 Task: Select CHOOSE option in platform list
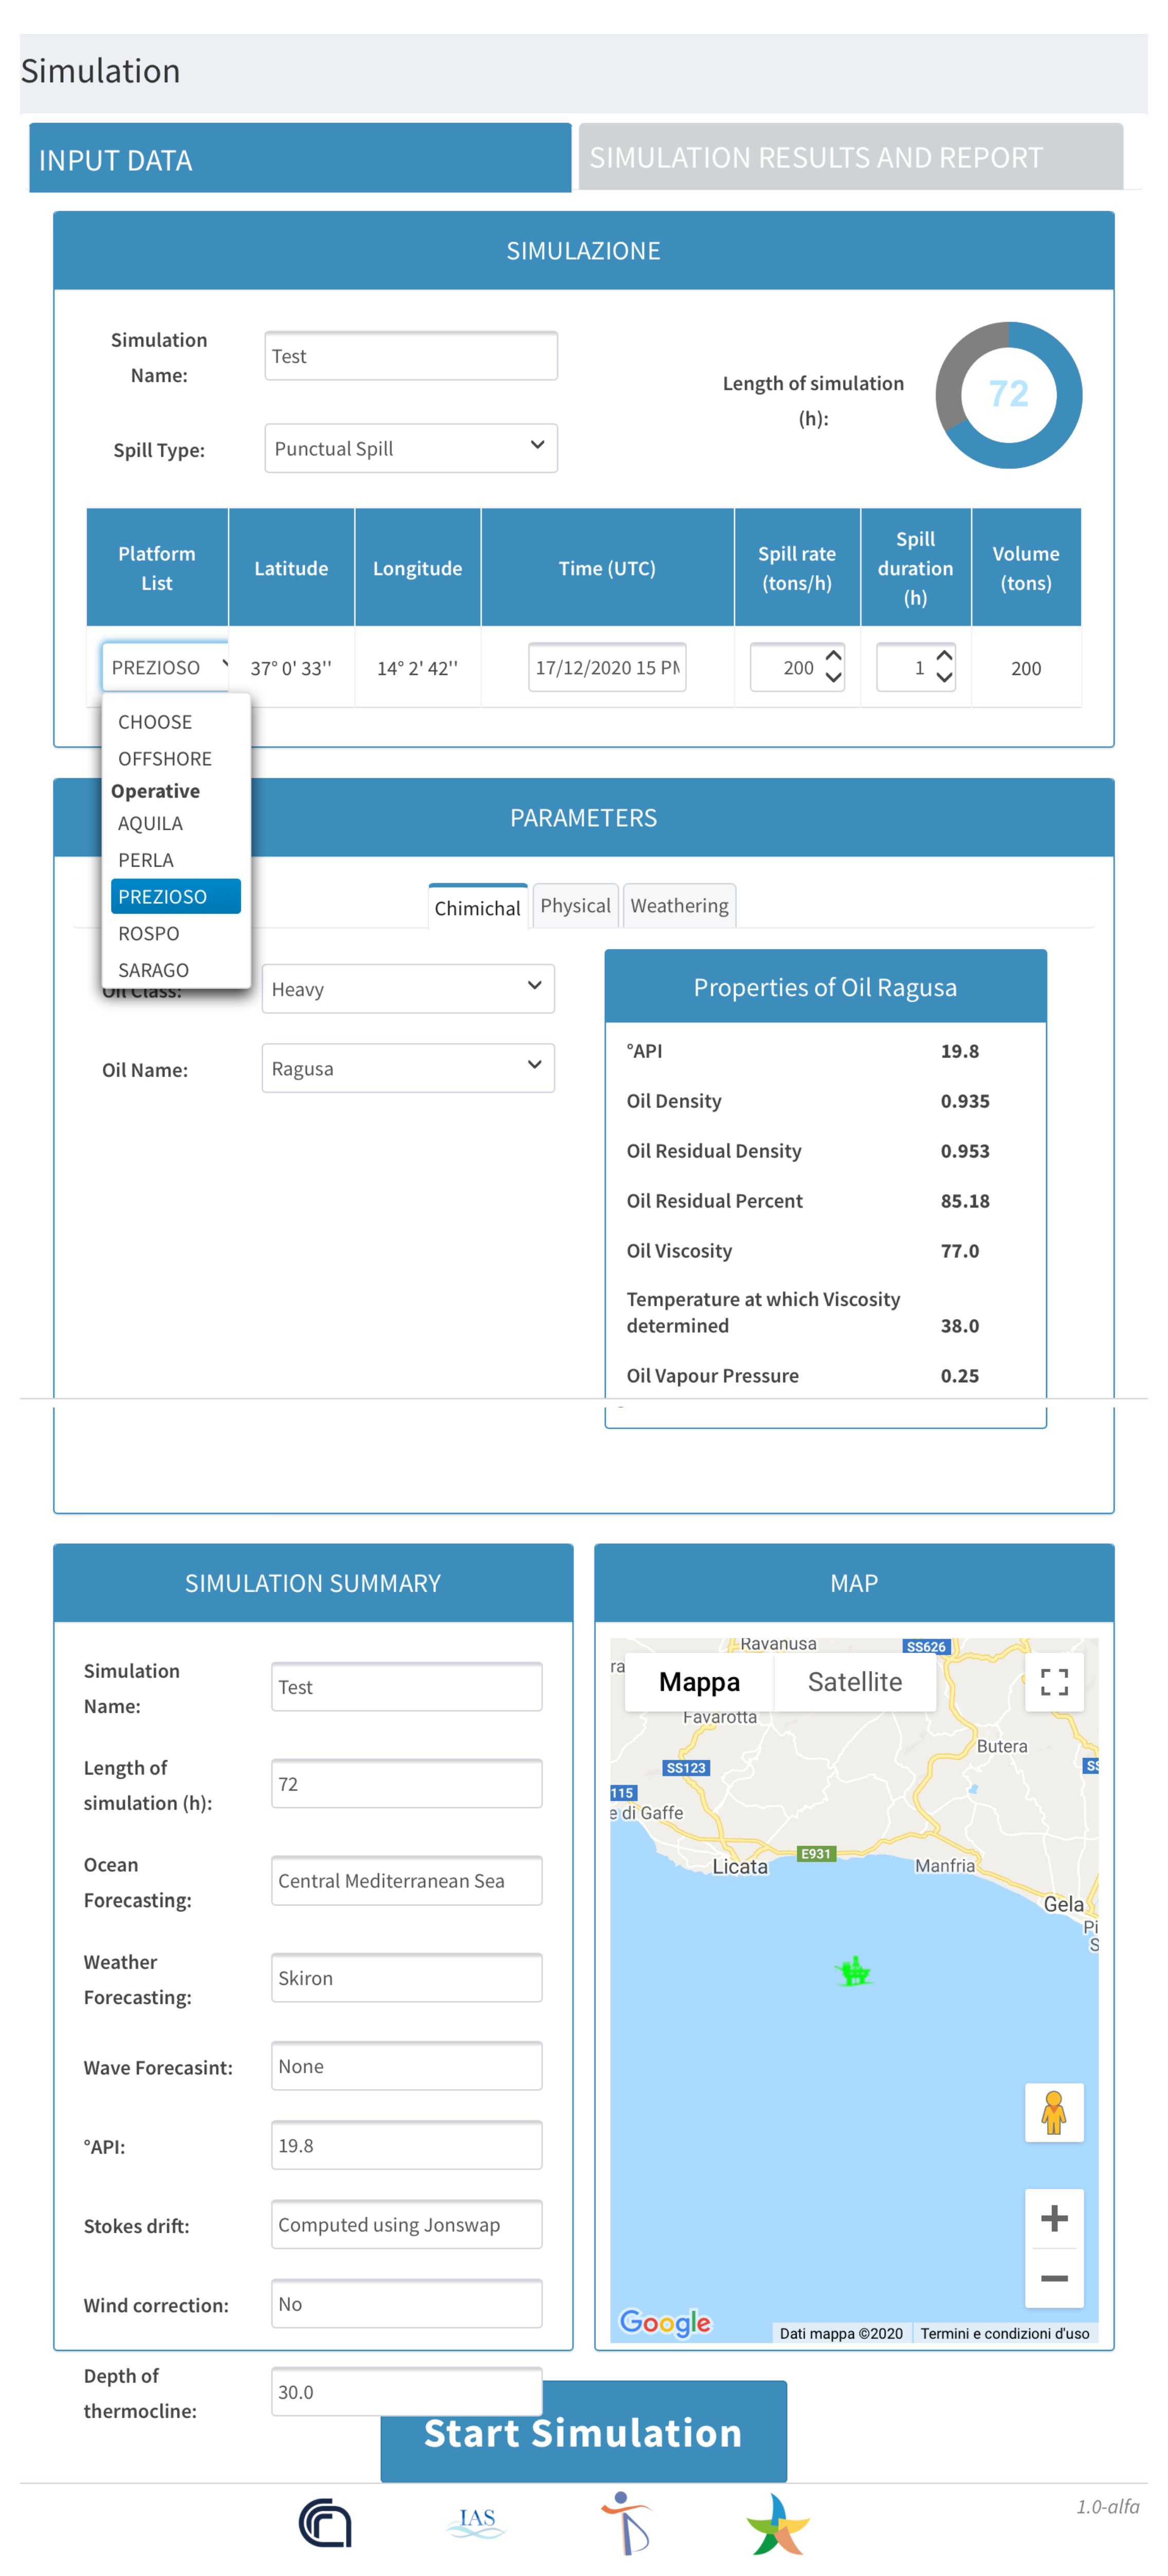click(175, 722)
